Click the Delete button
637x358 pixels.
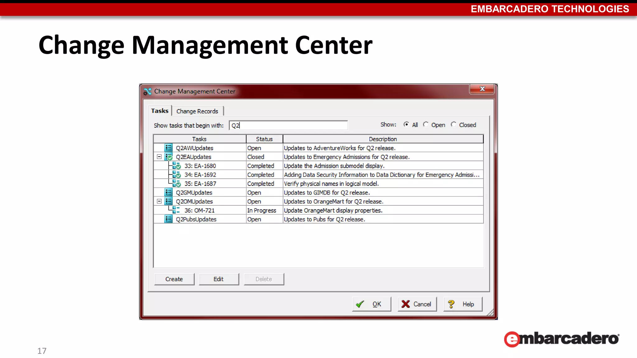pos(264,279)
